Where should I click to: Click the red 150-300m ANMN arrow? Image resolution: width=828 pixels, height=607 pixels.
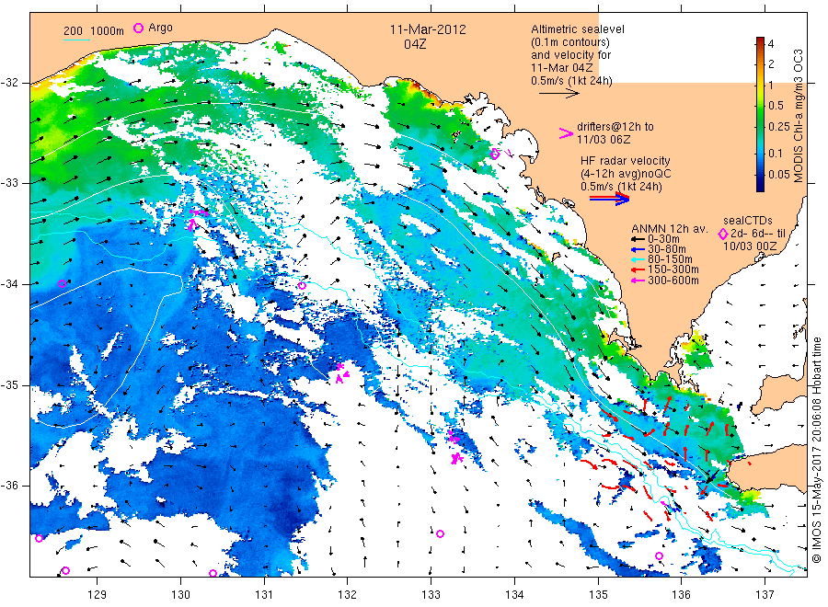point(638,269)
